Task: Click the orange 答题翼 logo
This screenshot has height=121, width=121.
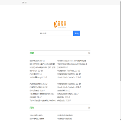Action: pos(60,24)
